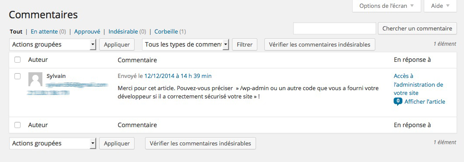464x162 pixels.
Task: Focus the comment search input field
Action: [335, 29]
